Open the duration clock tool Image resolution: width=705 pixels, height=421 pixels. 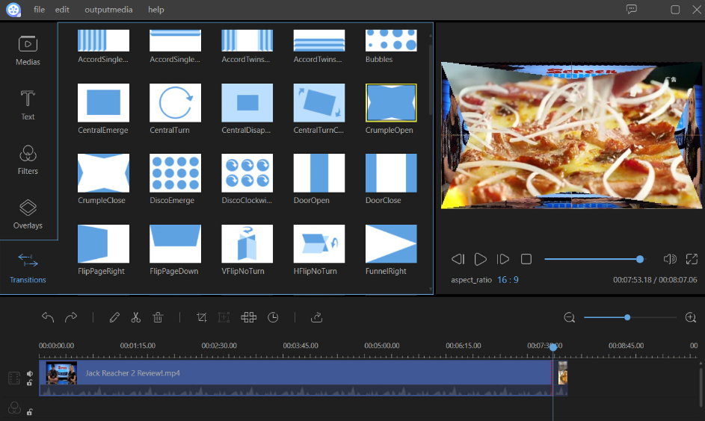pyautogui.click(x=273, y=317)
